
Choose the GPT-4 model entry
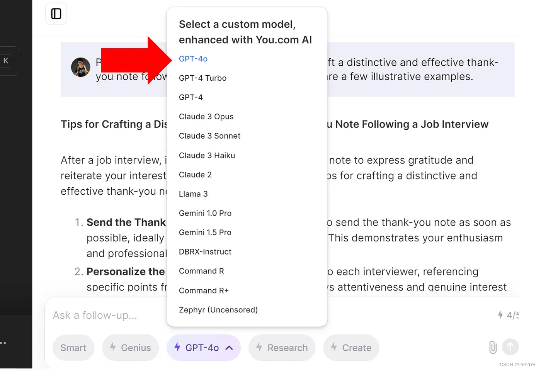[x=191, y=97]
